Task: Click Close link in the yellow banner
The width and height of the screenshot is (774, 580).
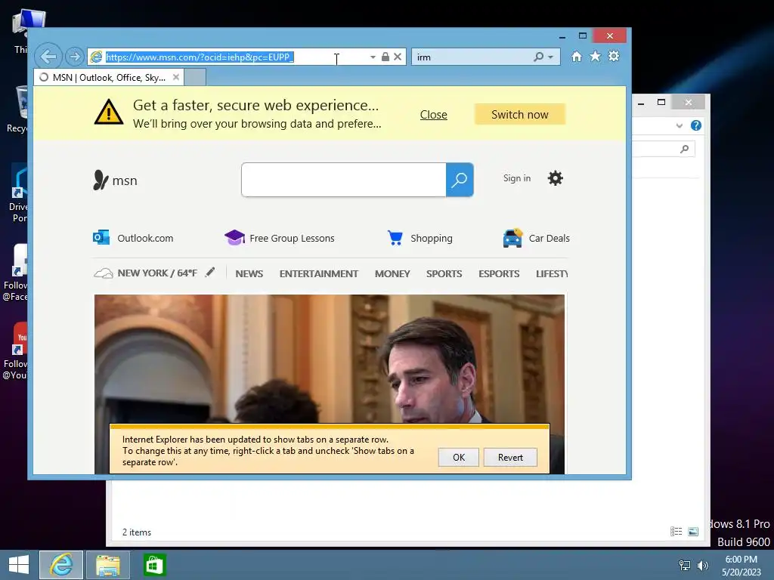Action: coord(433,115)
